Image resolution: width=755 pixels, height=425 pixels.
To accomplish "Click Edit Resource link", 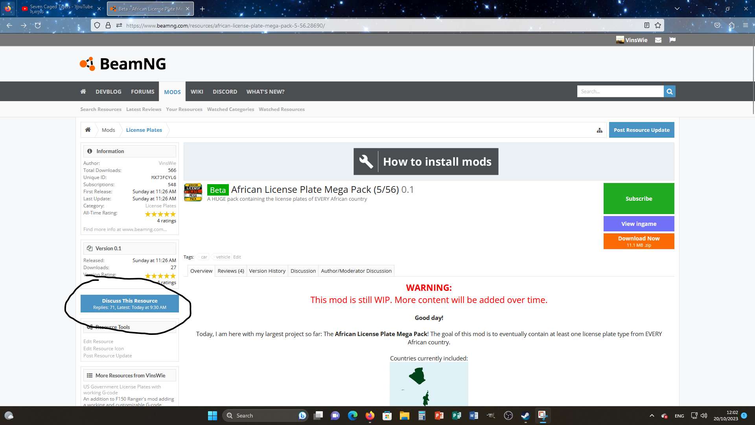I will click(x=98, y=342).
